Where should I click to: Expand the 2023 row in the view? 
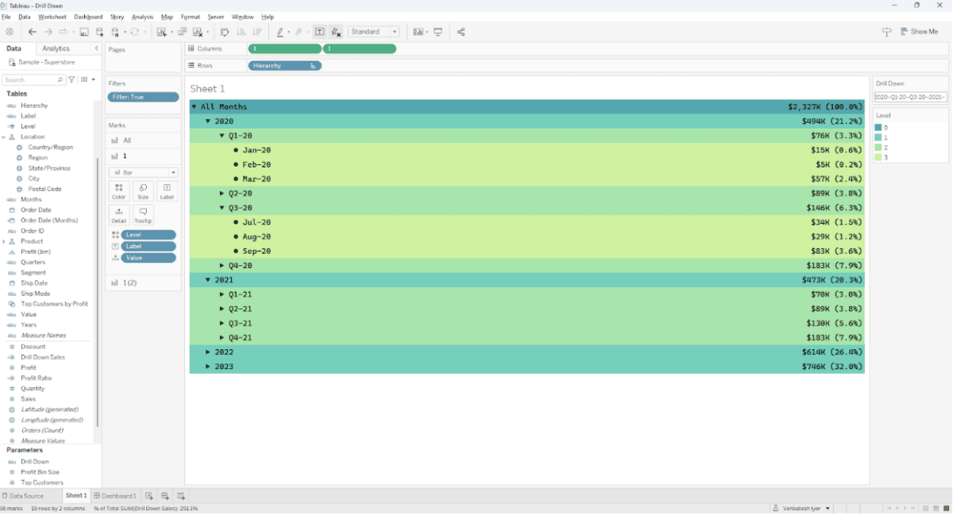[x=208, y=367]
